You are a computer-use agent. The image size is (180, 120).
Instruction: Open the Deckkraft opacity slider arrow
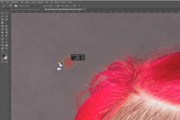click(55, 6)
